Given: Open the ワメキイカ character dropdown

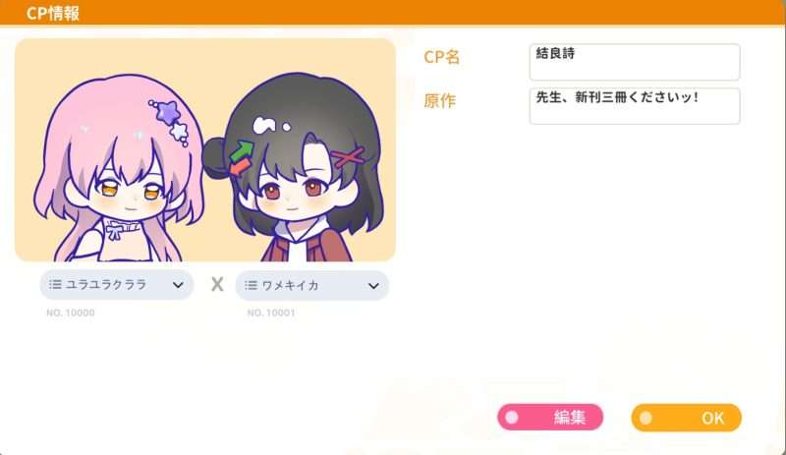Looking at the screenshot, I should (311, 285).
